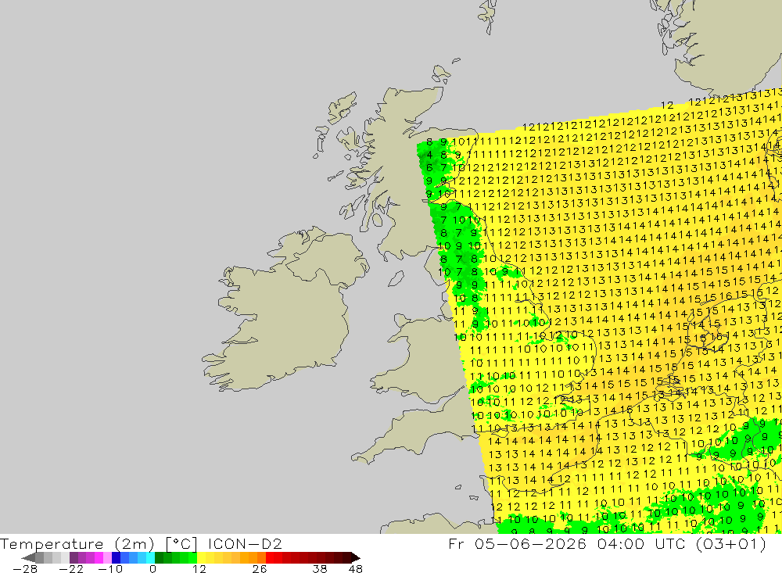This screenshot has height=573, width=782.
Task: Select the bright red swatch above 26
Action: (270, 557)
